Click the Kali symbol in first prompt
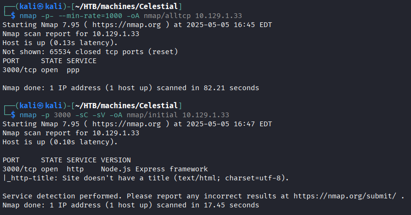 click(40, 6)
